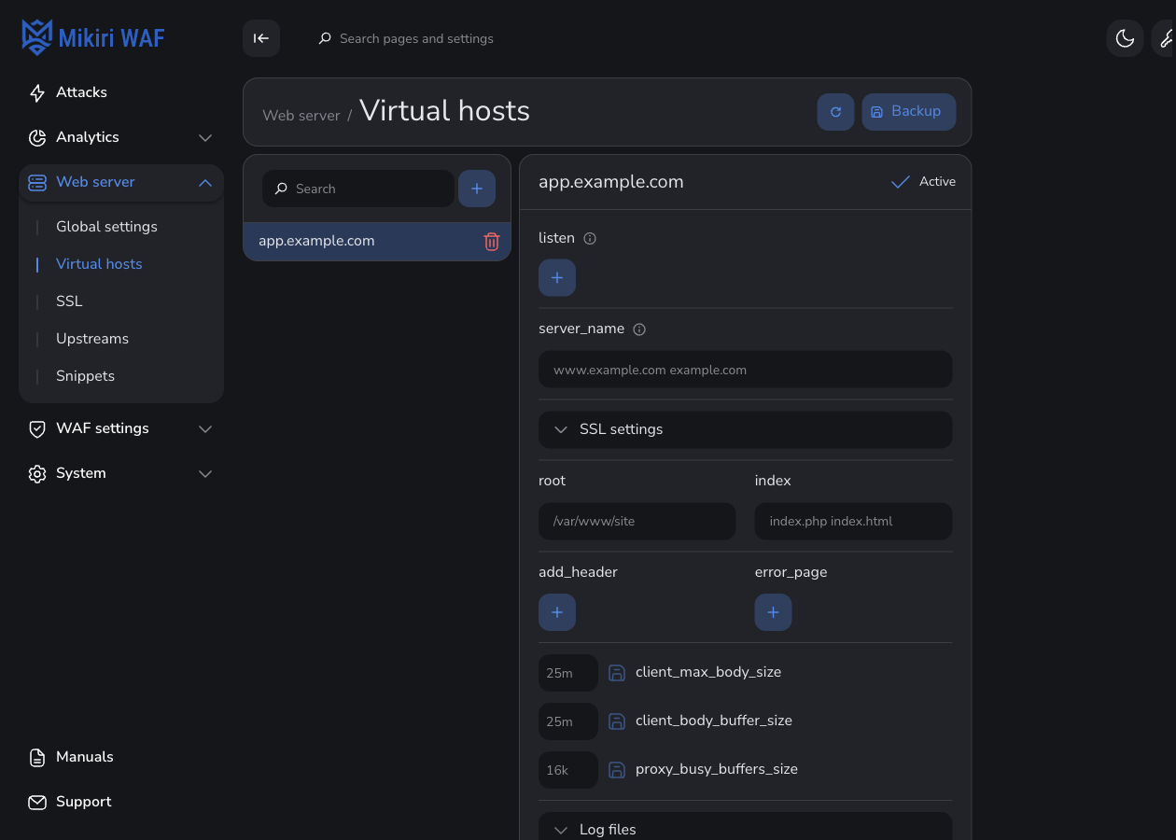Save client_body_buffer_size with disk icon
1176x840 pixels.
pos(617,721)
